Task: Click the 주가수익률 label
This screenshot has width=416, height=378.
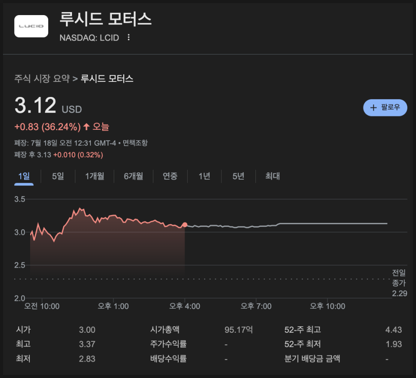Action: 168,344
